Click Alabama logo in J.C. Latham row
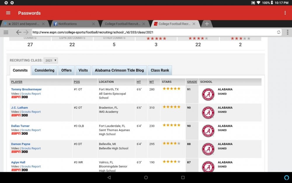This screenshot has height=183, width=292. pyautogui.click(x=208, y=113)
